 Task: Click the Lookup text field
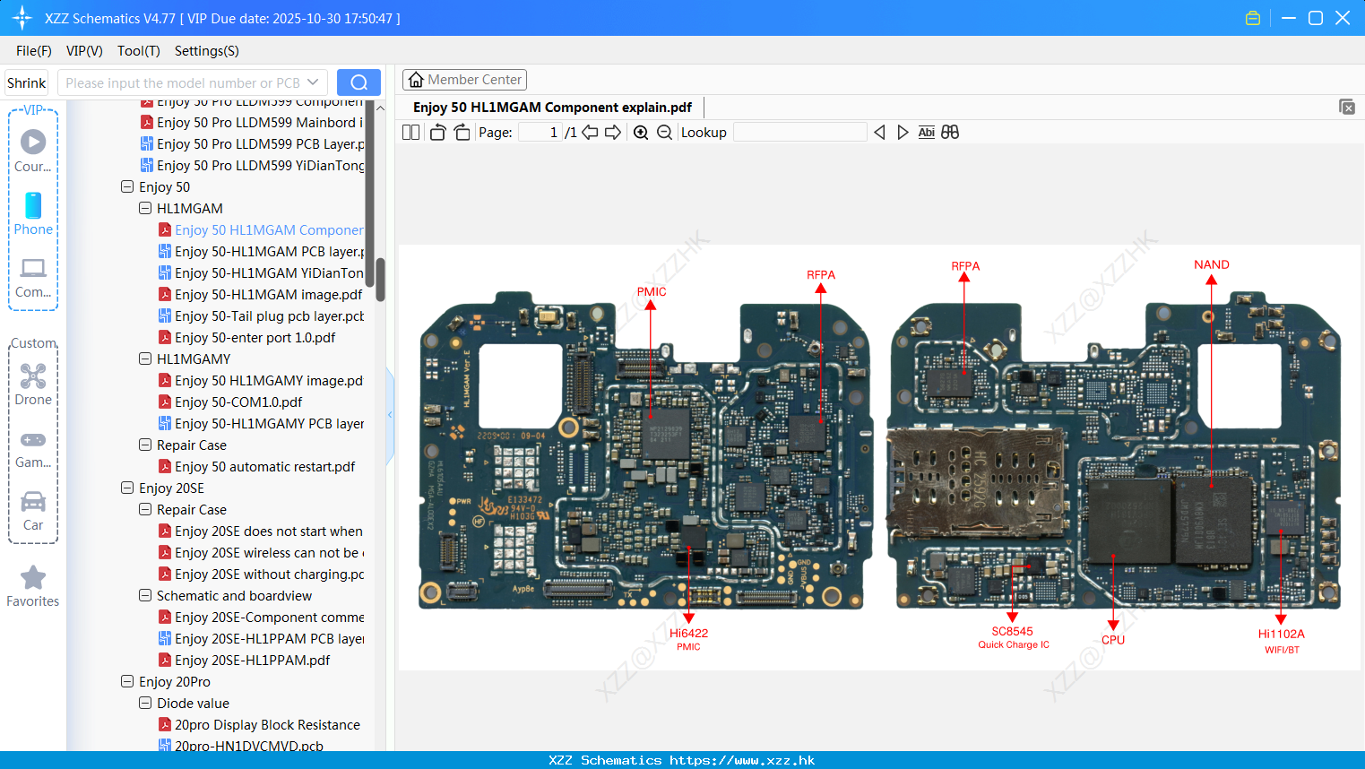point(799,132)
